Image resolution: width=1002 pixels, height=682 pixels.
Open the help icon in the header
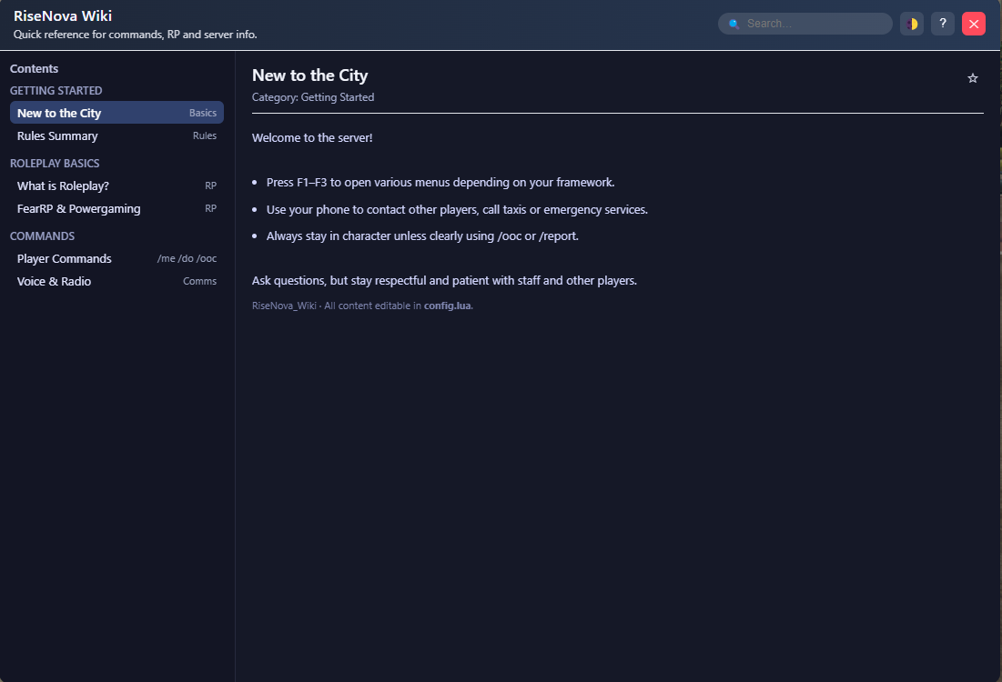pos(942,23)
